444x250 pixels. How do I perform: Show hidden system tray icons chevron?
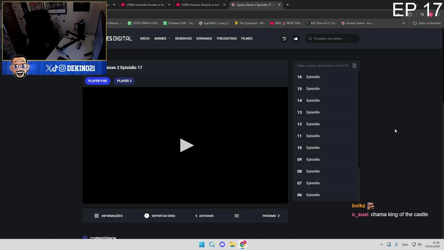381,244
